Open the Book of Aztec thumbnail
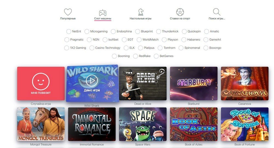The height and width of the screenshot is (148, 274). coord(194,124)
